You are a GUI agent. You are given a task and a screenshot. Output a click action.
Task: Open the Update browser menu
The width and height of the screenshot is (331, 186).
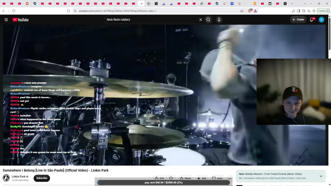(x=324, y=11)
